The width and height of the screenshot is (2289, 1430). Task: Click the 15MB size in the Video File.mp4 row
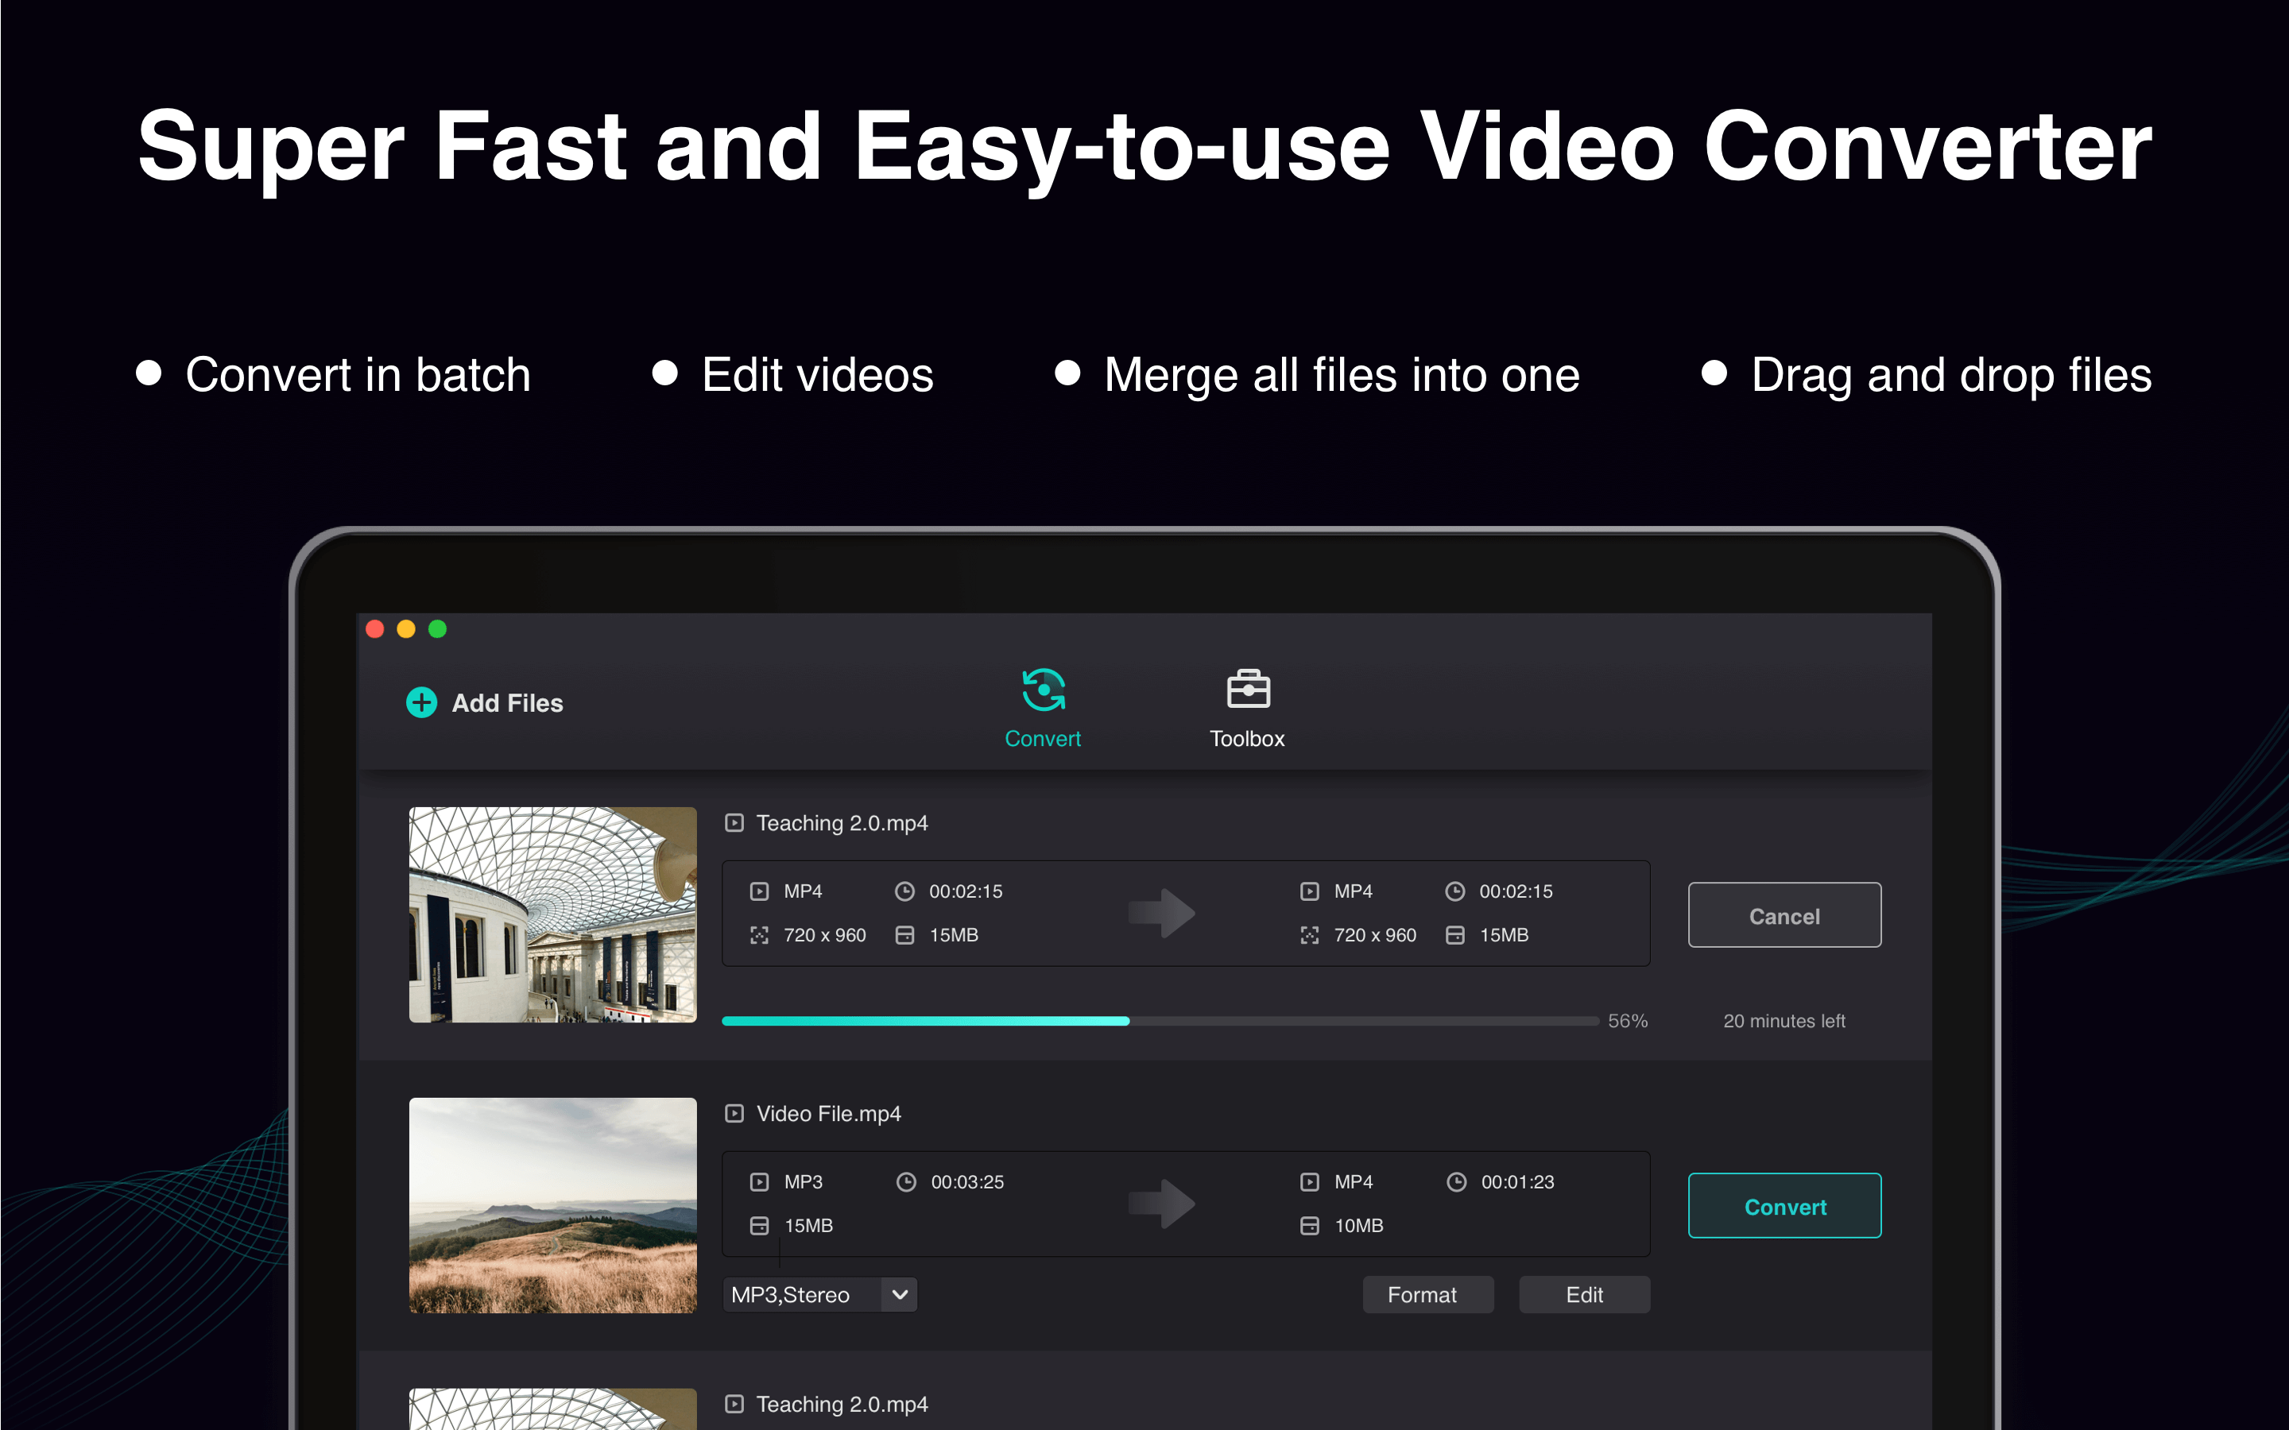point(809,1226)
